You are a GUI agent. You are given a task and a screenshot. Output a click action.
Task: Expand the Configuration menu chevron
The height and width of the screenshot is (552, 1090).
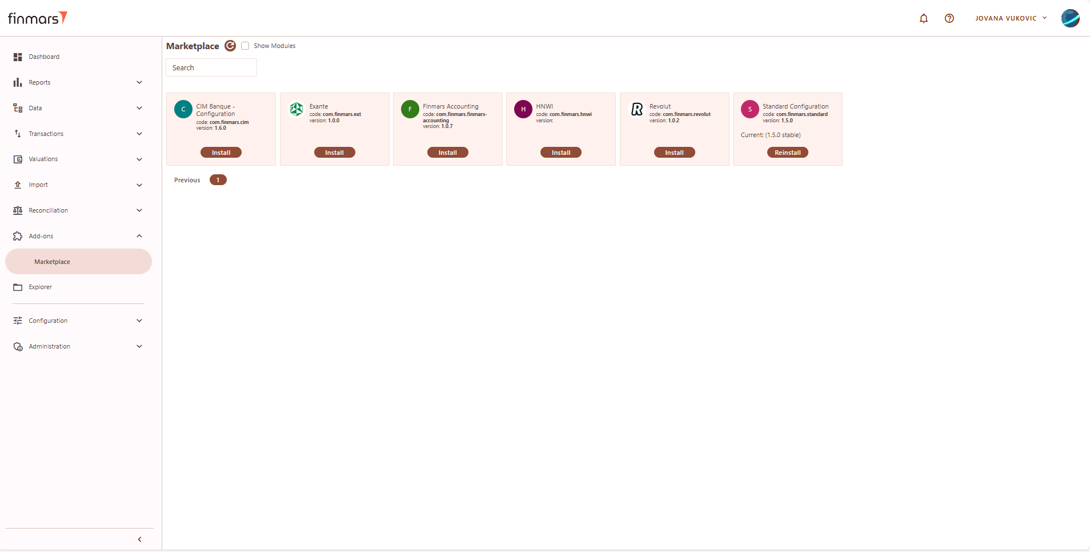click(139, 321)
